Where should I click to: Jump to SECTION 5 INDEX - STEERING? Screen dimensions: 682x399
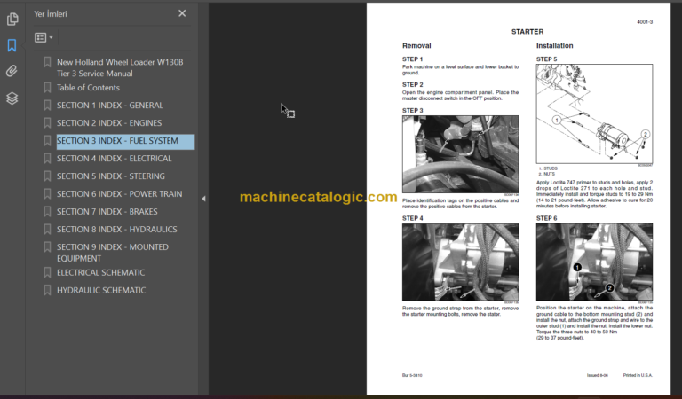110,176
